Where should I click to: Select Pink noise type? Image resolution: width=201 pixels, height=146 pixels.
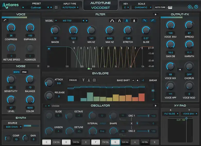24,72
